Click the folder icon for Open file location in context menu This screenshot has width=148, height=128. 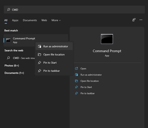(39, 55)
